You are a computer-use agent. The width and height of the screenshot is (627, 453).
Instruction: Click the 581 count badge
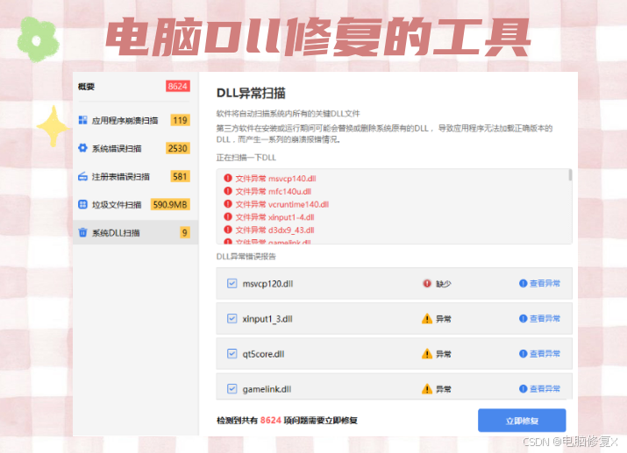[181, 176]
